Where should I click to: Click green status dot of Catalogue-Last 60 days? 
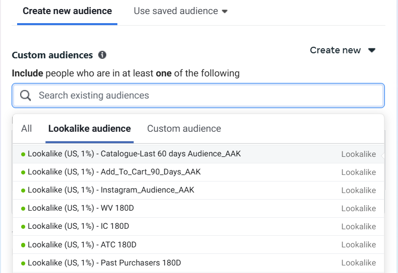tap(23, 154)
